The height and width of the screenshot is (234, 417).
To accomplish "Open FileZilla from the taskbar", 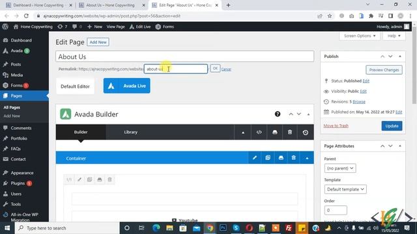I will click(289, 228).
